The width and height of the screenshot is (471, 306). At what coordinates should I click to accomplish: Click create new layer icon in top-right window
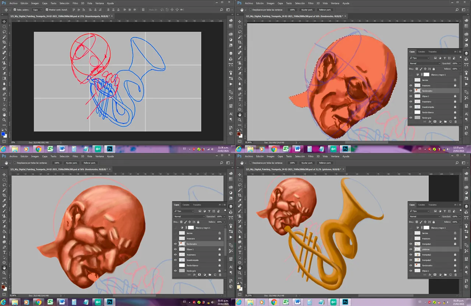(450, 122)
